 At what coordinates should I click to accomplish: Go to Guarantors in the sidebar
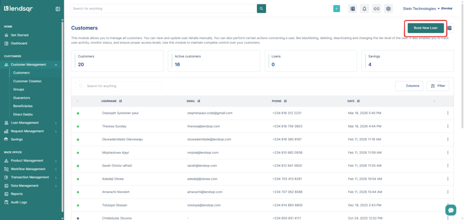tap(21, 98)
